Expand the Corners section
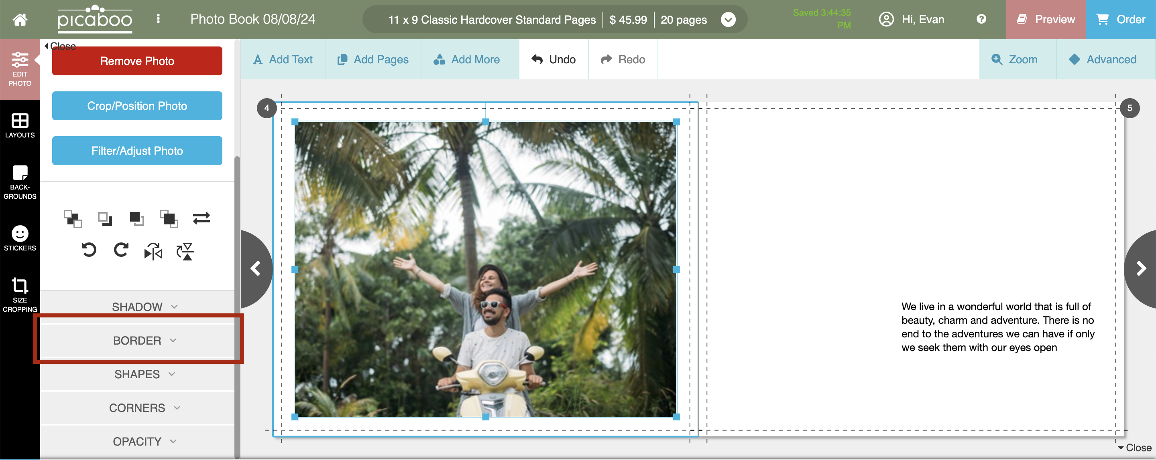Screen dimensions: 1156x460 pyautogui.click(x=137, y=408)
